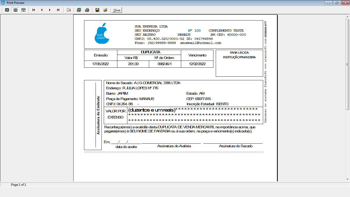Save the report to file
The width and height of the screenshot is (350, 197).
[x=97, y=10]
